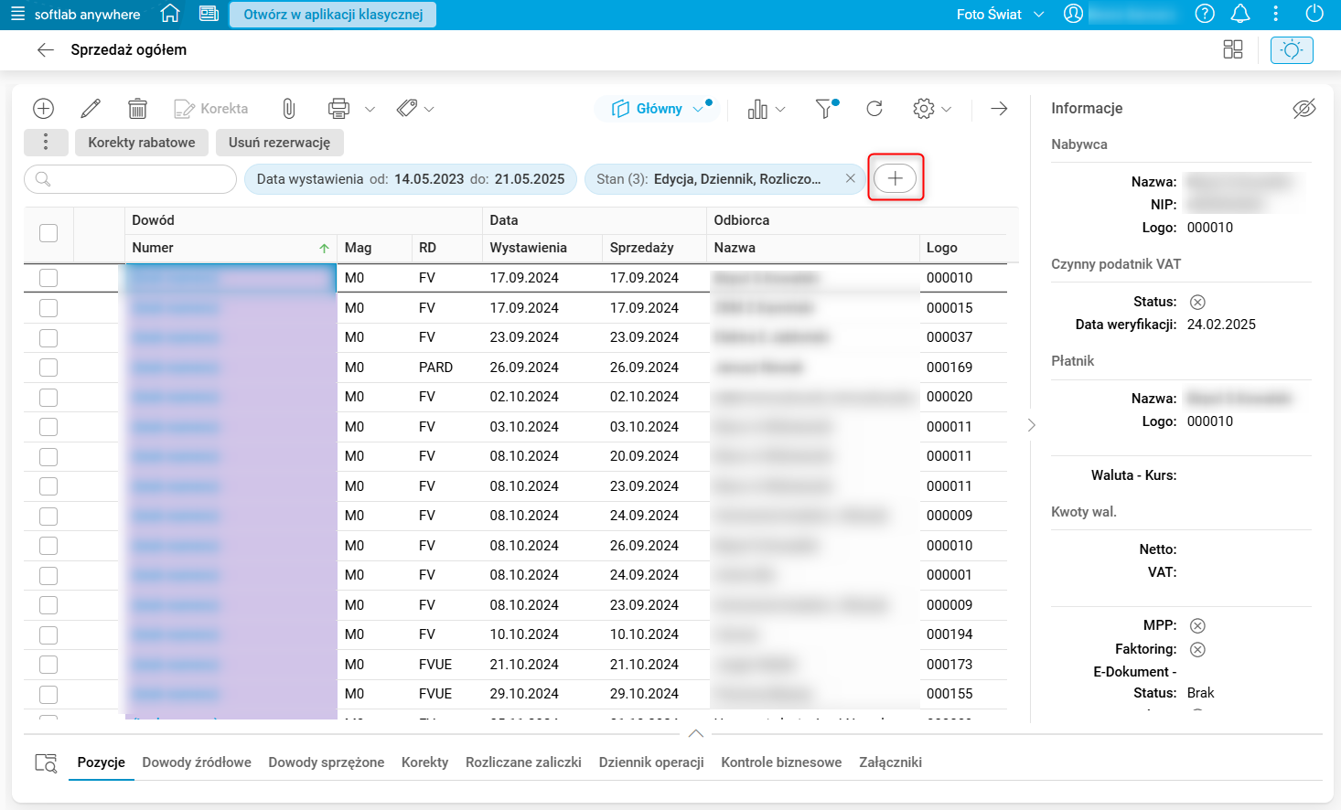This screenshot has width=1341, height=810.
Task: Open the news panel icon beside home
Action: 209,14
